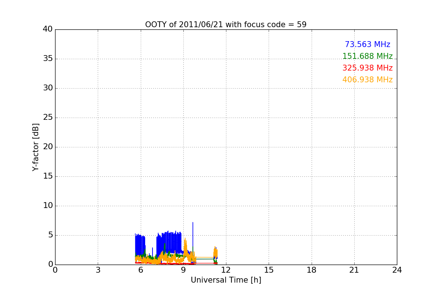Select the orange 406.938 MHz legend label
This screenshot has width=441, height=294.
367,80
